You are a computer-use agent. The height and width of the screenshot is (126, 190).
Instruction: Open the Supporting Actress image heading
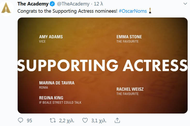pyautogui.click(x=103, y=65)
